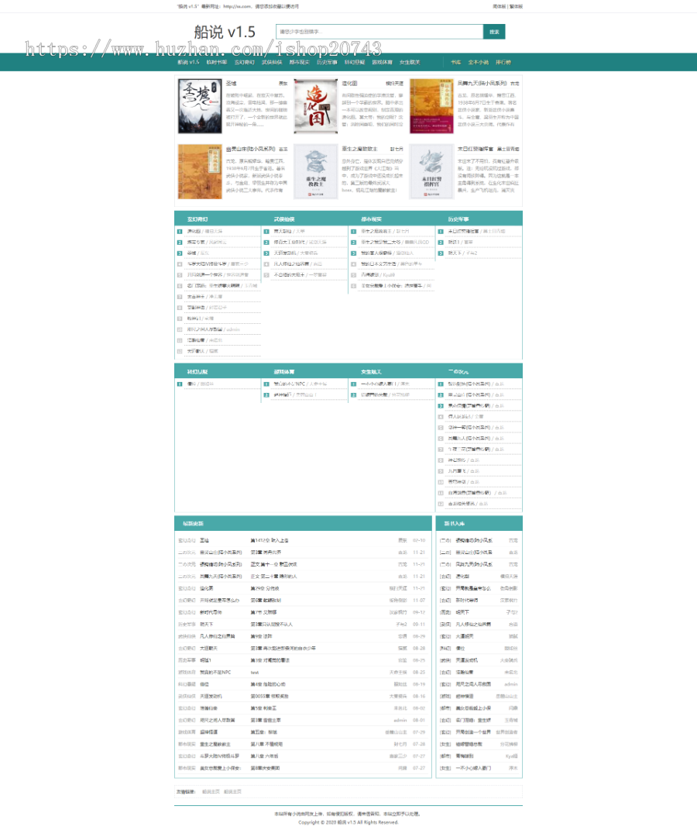Focus the novel search input field

[x=379, y=32]
